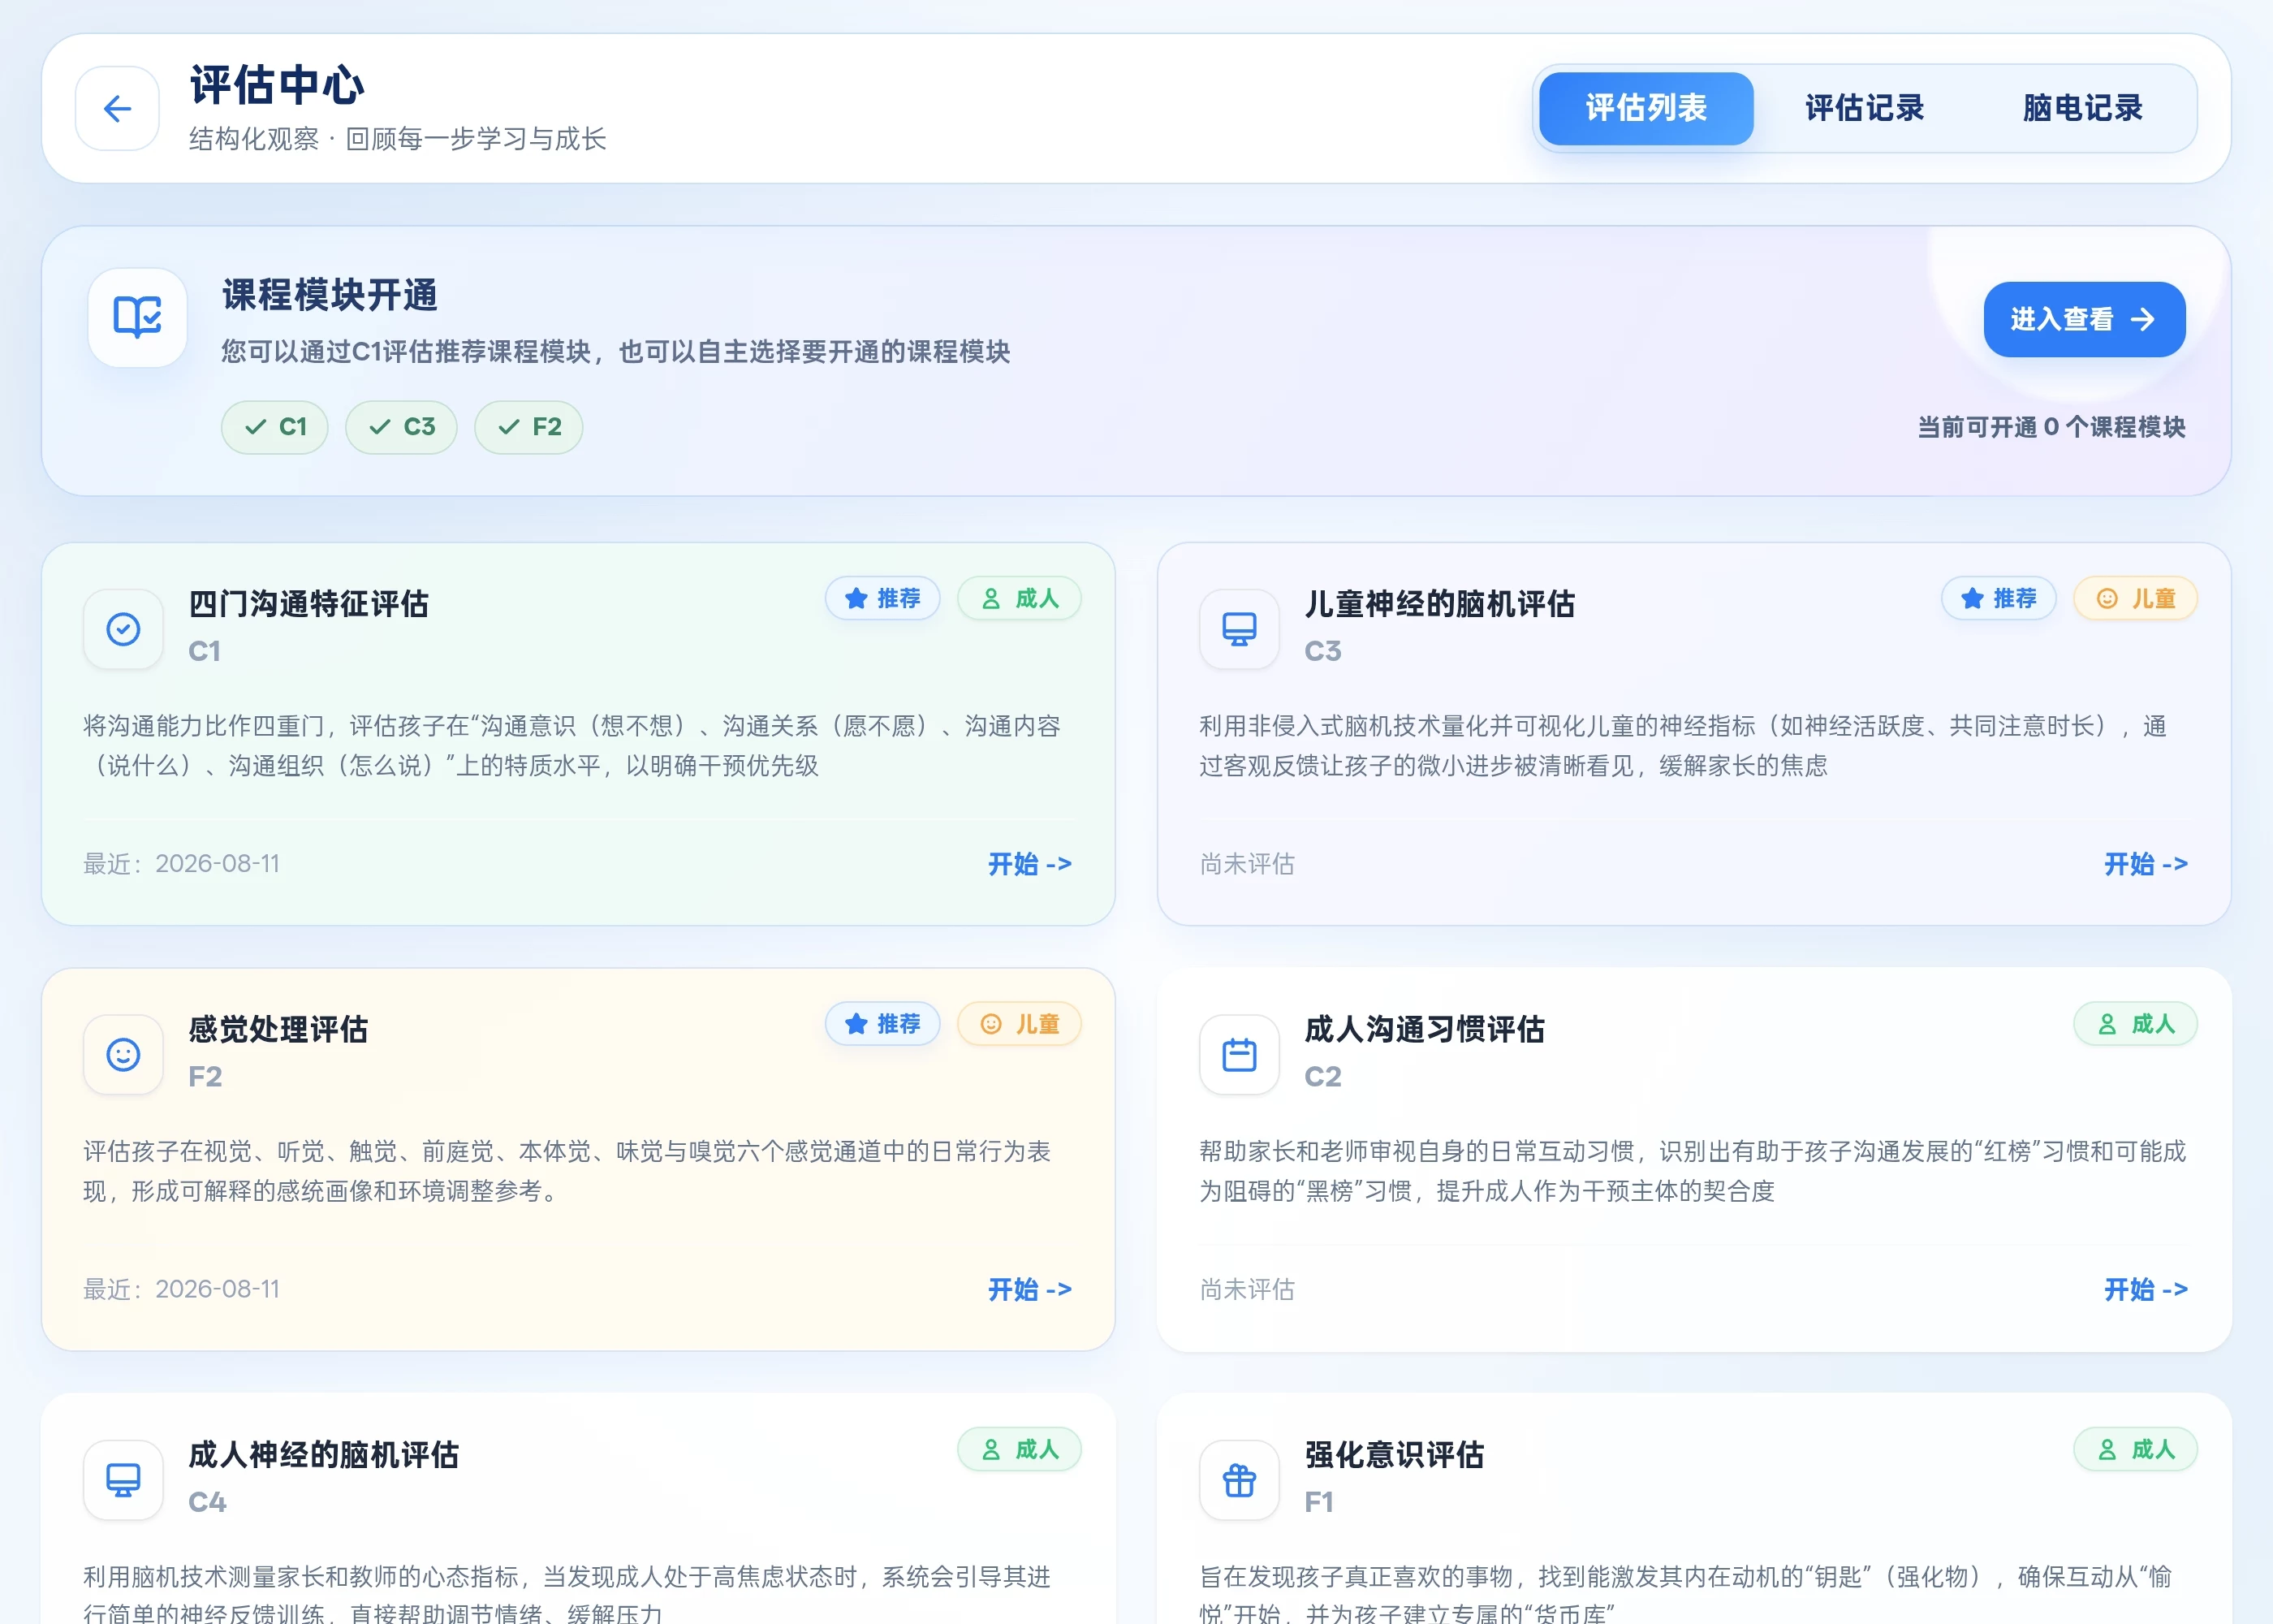Click the 推荐 star badge on F2 card

coord(882,1024)
